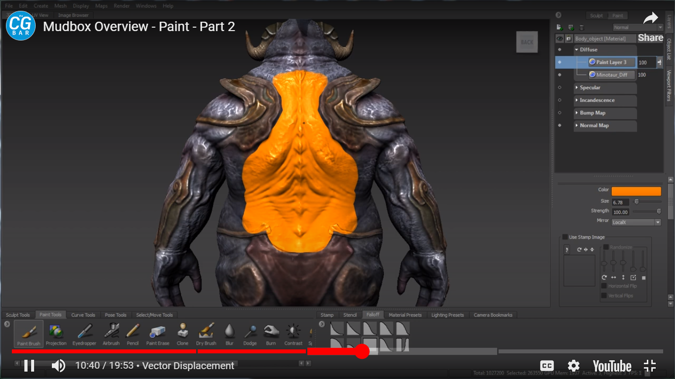Select the Burn tool
Screen dimensions: 675x379
click(271, 334)
